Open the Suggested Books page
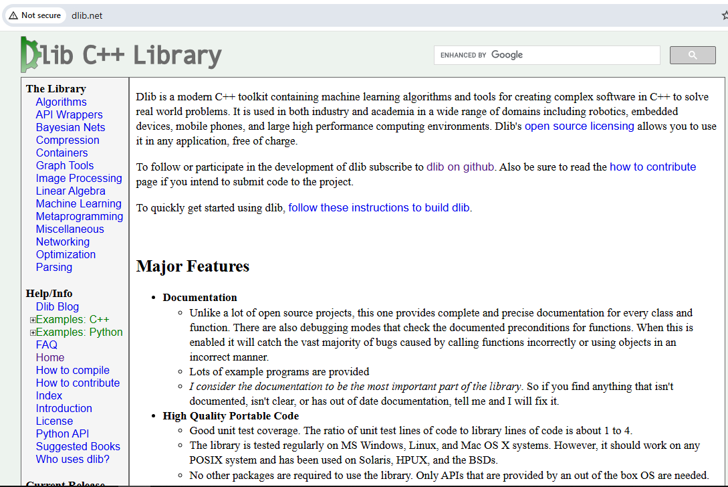This screenshot has width=728, height=487. tap(78, 446)
